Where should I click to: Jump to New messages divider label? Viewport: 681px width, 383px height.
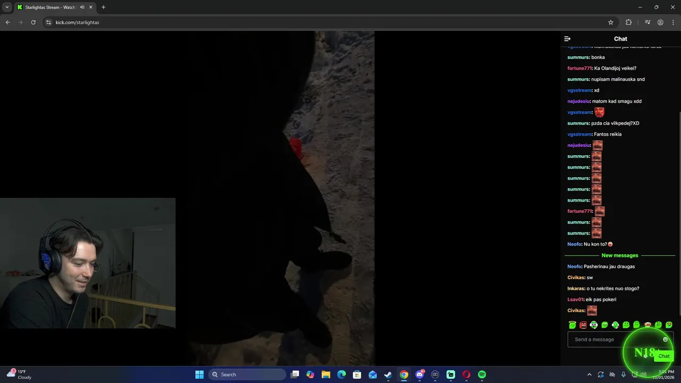620,255
